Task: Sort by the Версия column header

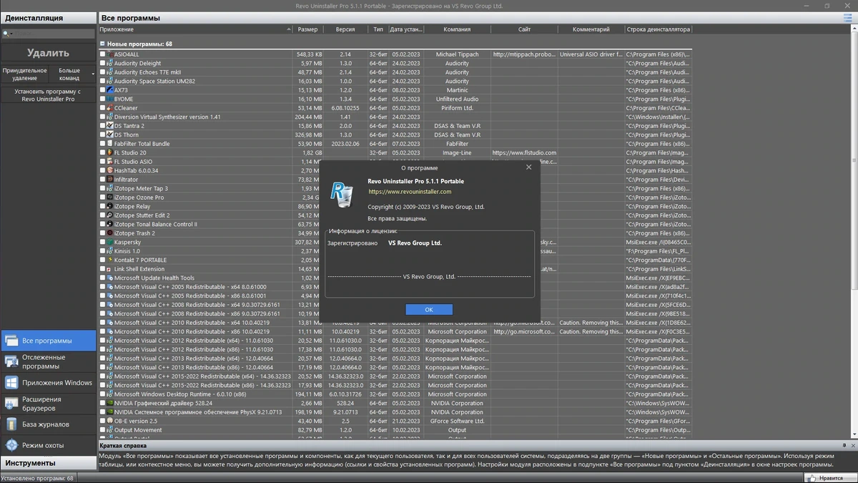Action: click(x=345, y=29)
